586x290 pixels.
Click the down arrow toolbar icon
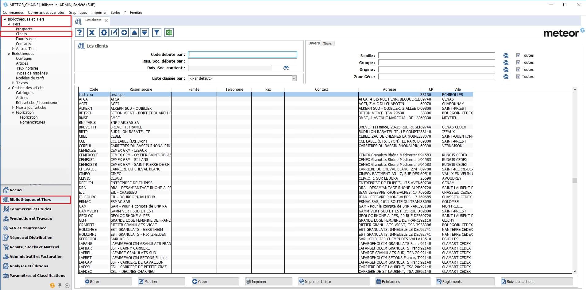[x=145, y=32]
